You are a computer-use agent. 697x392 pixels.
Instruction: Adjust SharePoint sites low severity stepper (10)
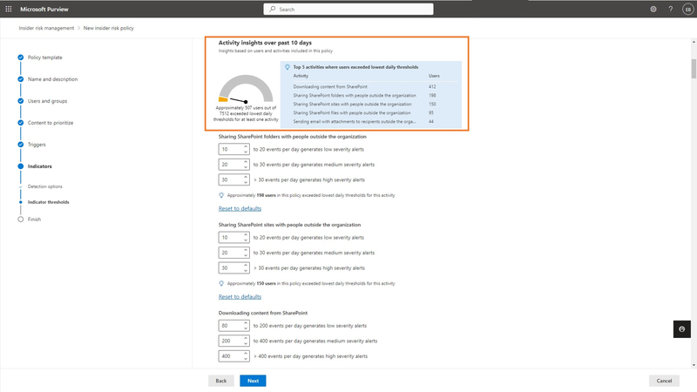pyautogui.click(x=233, y=237)
